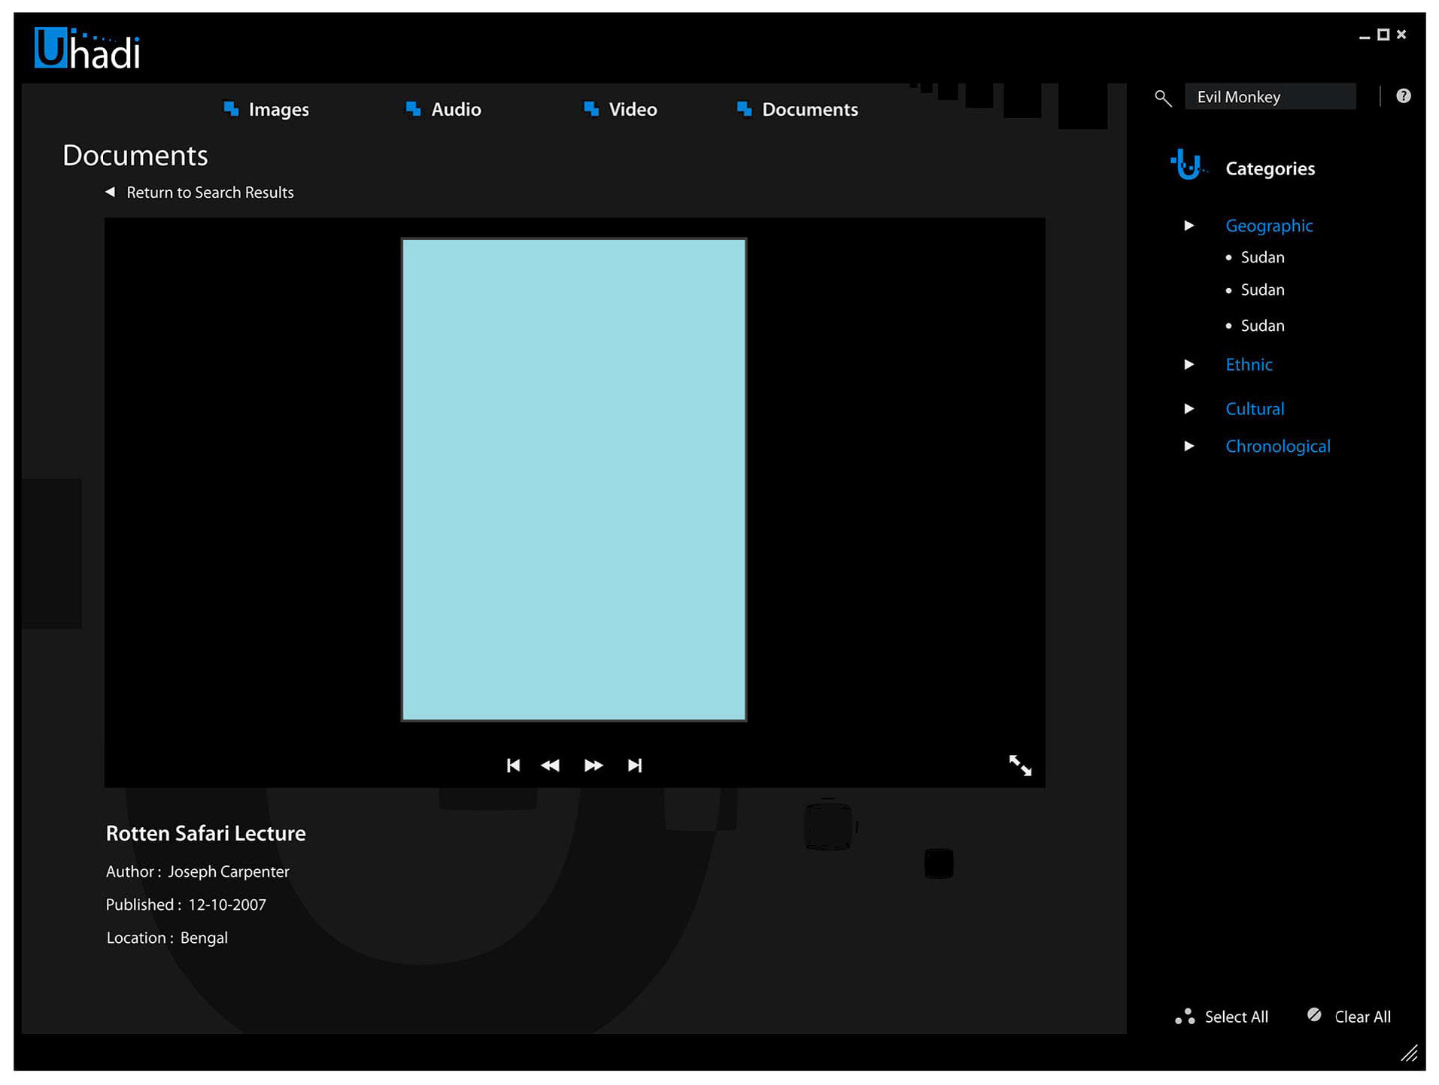Click the Uhadi logo in the header
Viewport: 1439px width, 1085px height.
click(87, 49)
